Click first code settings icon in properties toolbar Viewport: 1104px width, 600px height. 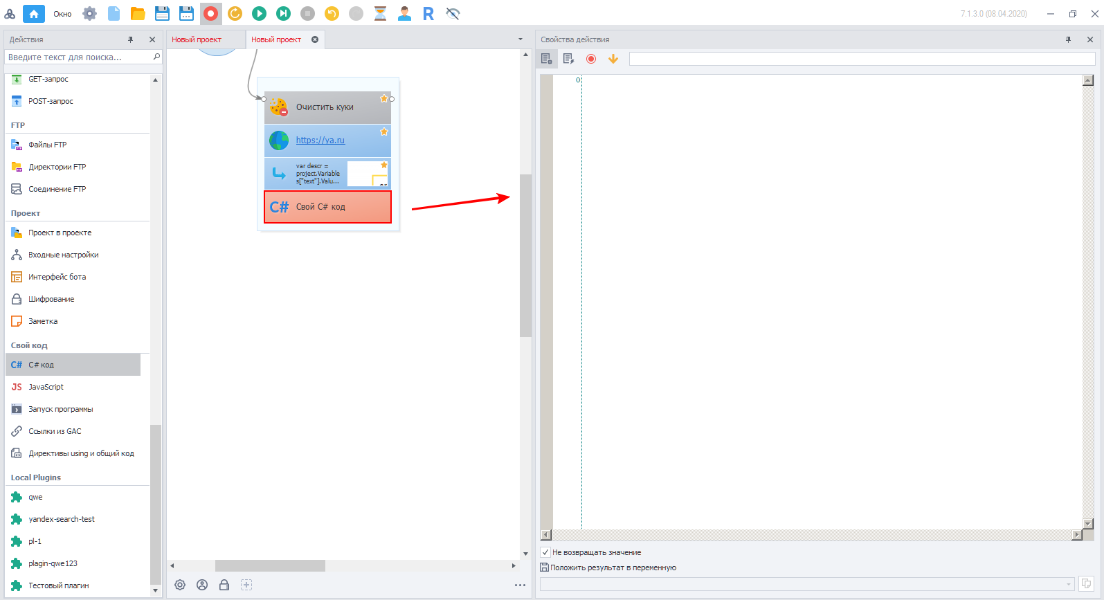click(547, 59)
